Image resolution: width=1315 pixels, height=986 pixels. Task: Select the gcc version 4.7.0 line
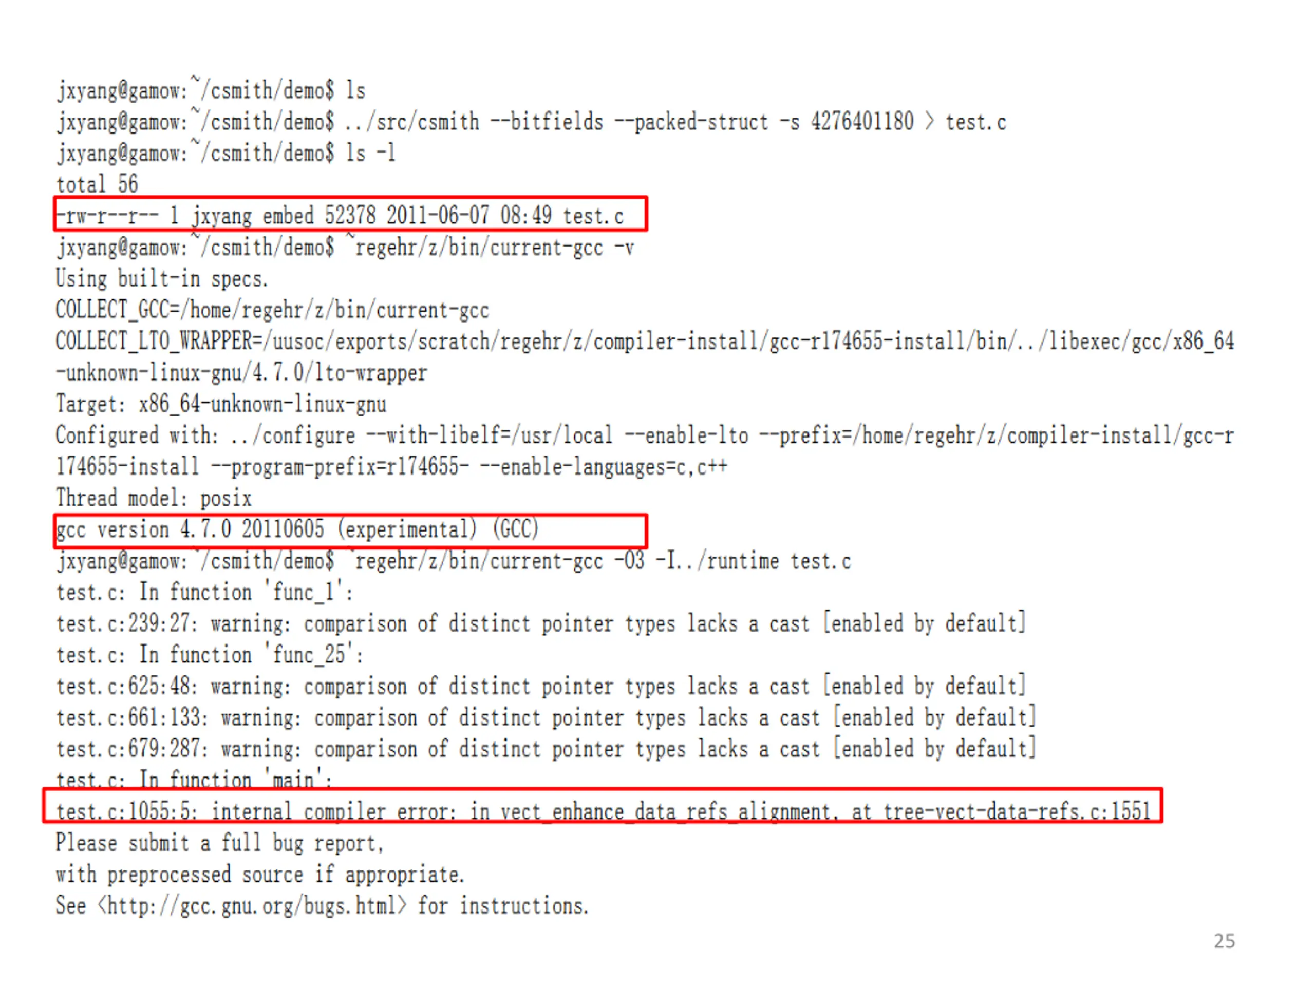(297, 529)
